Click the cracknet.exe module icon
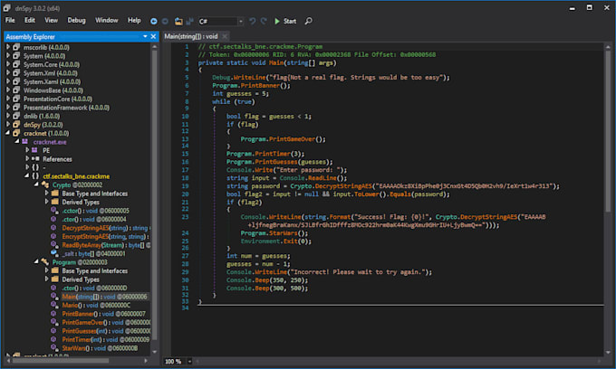This screenshot has width=616, height=369. [x=25, y=142]
